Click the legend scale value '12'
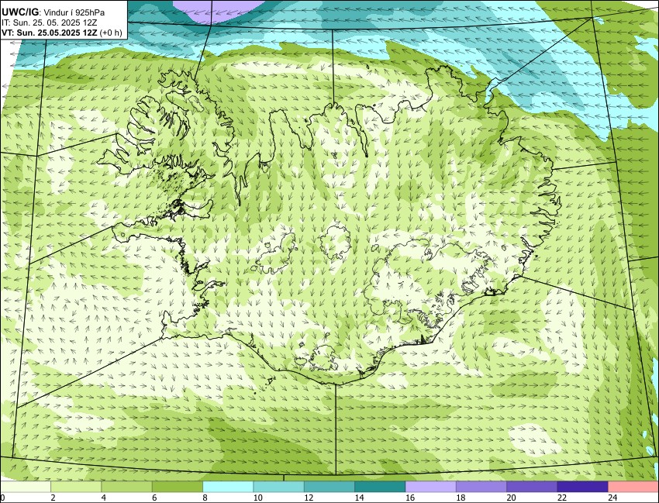This screenshot has width=659, height=503. [x=309, y=498]
